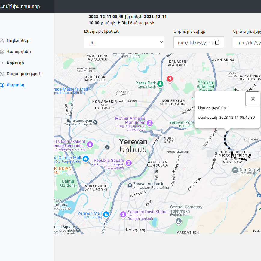Click the 'AYGESTAN' district label
The width and height of the screenshot is (261, 261).
pyautogui.click(x=158, y=162)
